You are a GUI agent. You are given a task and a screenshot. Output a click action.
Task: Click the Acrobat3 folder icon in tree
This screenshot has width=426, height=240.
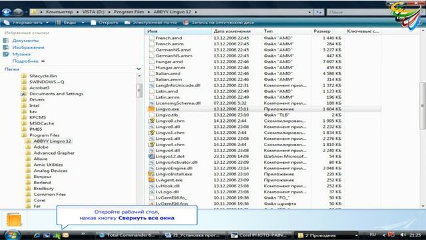click(24, 88)
